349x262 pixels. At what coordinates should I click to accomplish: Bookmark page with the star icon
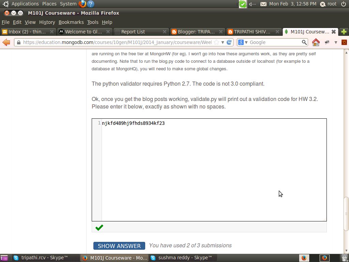coord(216,42)
